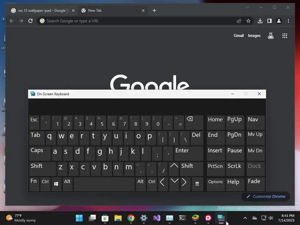Tap the up arrow key on keyboard
Viewport: 300px width, 225px height.
coord(174,169)
